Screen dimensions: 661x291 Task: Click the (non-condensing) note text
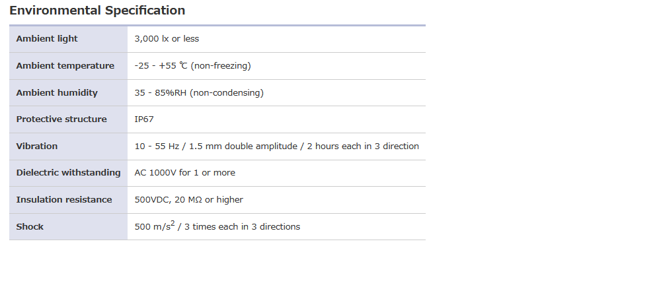(x=227, y=93)
